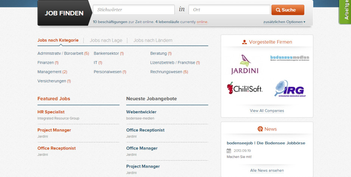Open the green Arbeitgeber side tab
Viewport: 351px width, 177px height.
[346, 11]
